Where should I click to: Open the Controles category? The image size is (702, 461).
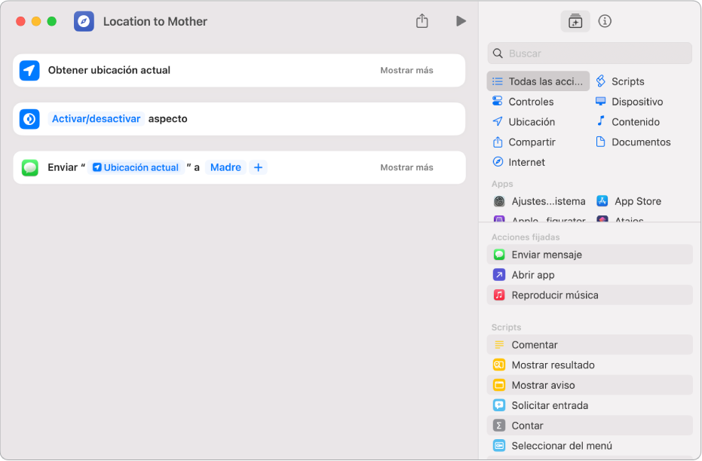pos(523,102)
